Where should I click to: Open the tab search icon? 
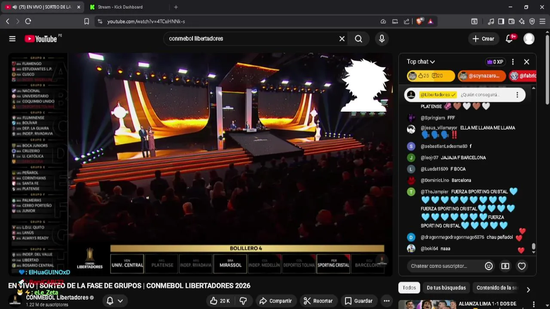[474, 21]
